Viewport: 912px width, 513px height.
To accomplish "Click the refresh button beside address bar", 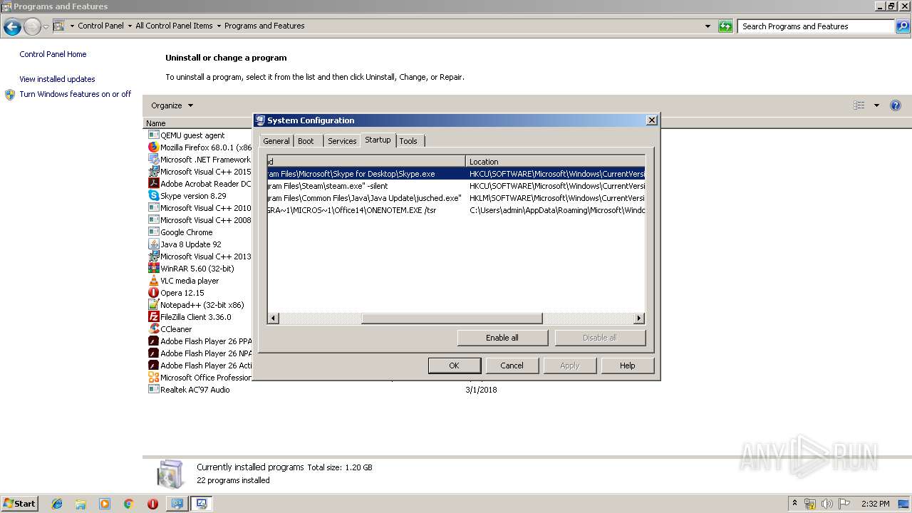I will (x=725, y=26).
